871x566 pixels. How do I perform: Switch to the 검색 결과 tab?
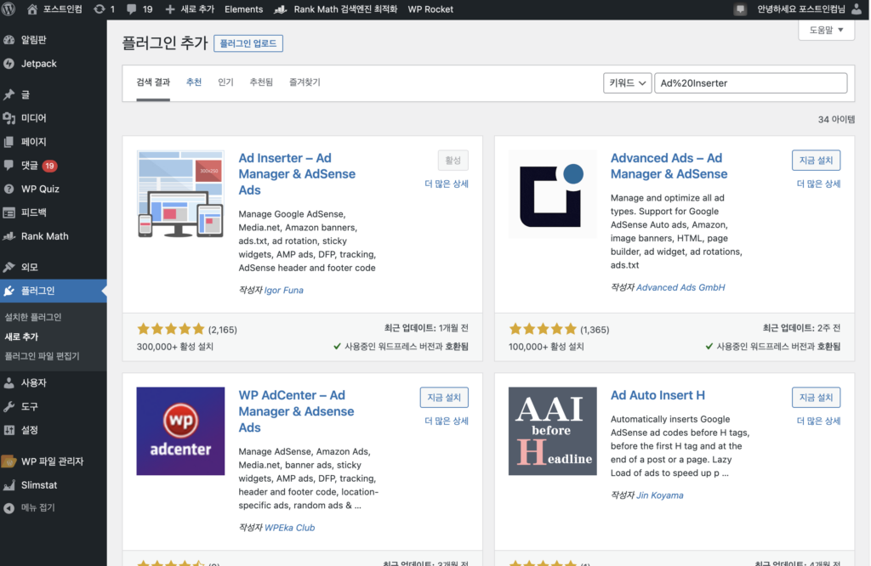153,82
